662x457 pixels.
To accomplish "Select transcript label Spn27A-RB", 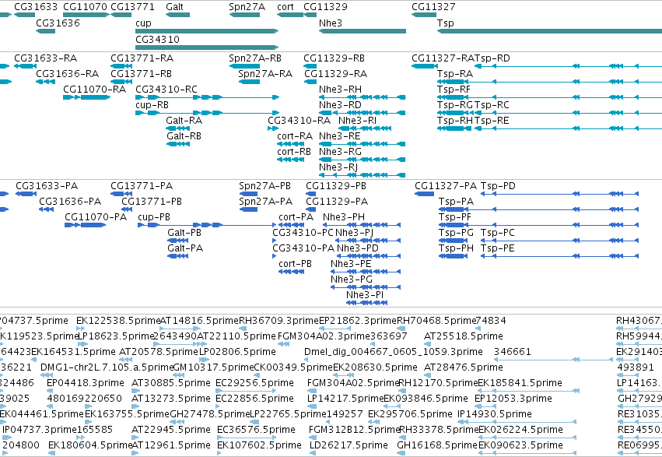I will tap(255, 58).
